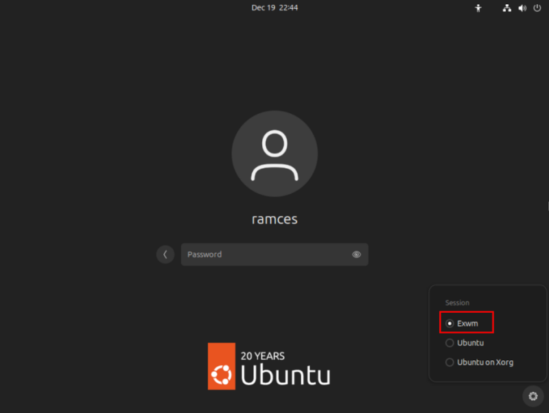Click the ramces user avatar
This screenshot has height=413, width=549.
pos(274,154)
